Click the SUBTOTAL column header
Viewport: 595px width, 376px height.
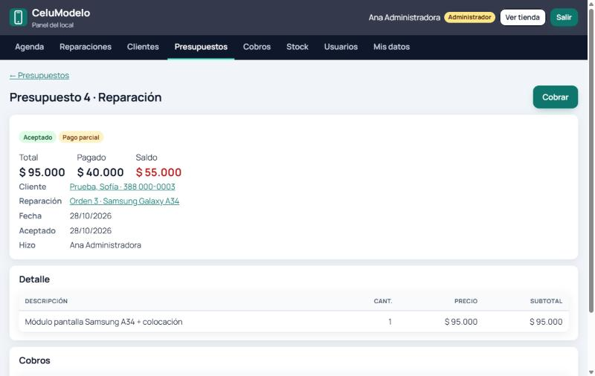(x=546, y=301)
